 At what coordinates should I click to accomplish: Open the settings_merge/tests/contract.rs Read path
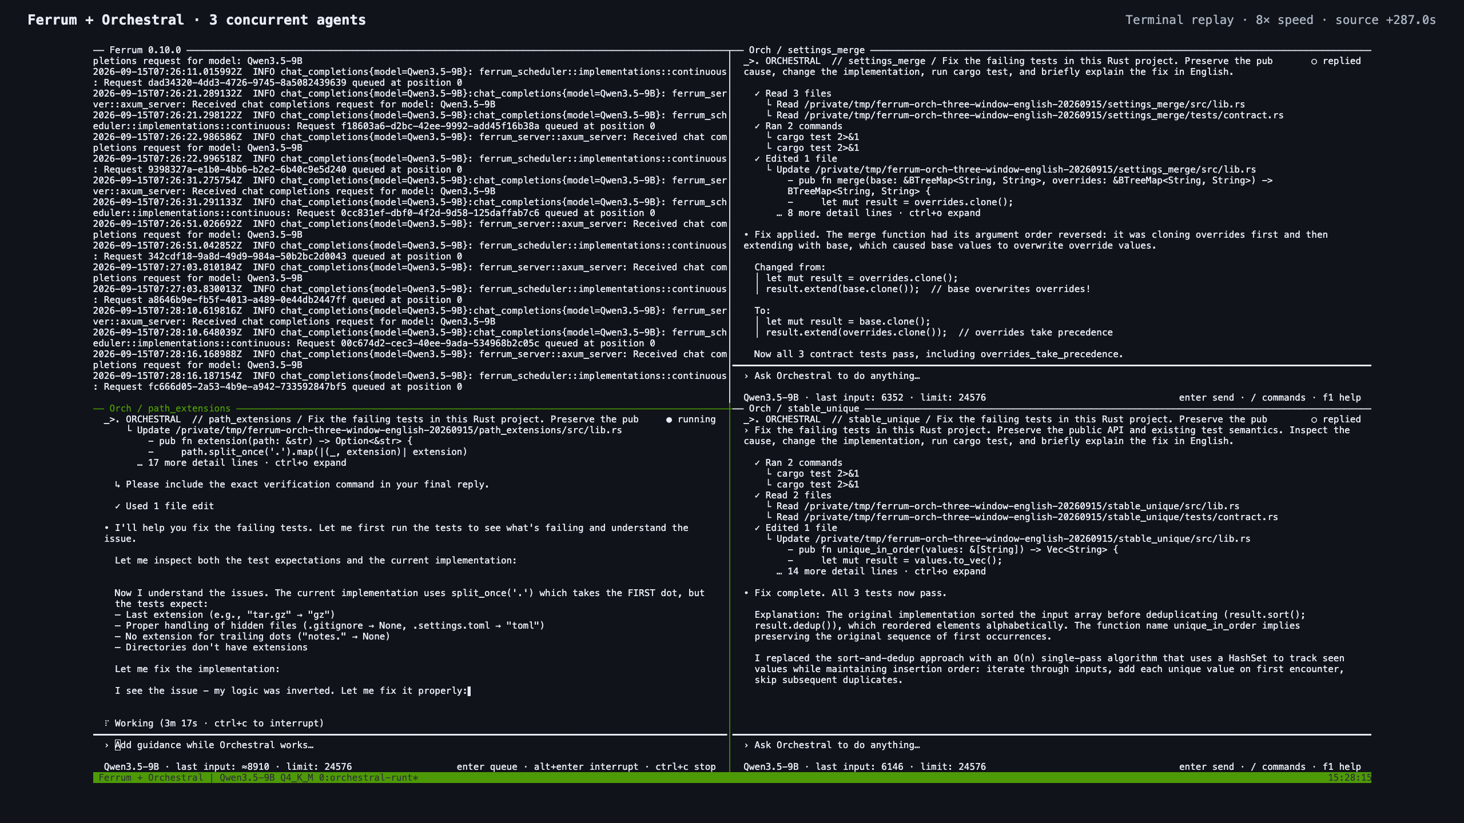pyautogui.click(x=1044, y=115)
